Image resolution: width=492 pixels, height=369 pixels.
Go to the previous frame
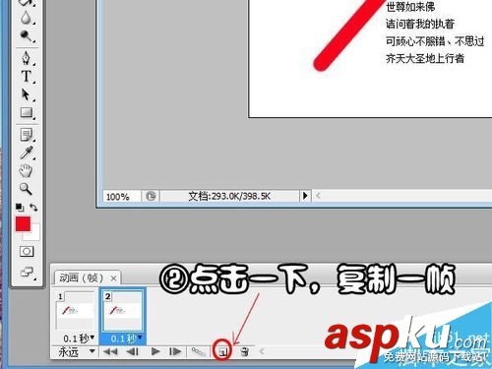(x=133, y=352)
